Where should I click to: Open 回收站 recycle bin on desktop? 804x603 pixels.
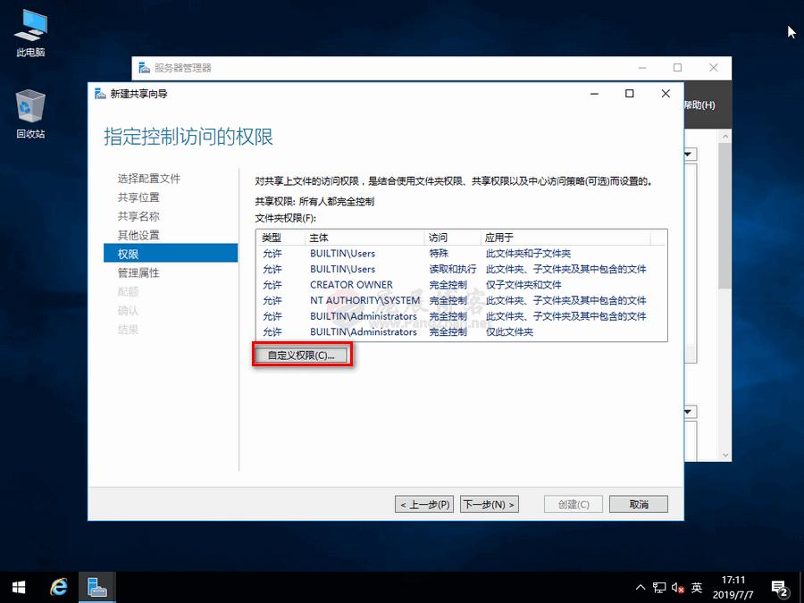(x=29, y=107)
